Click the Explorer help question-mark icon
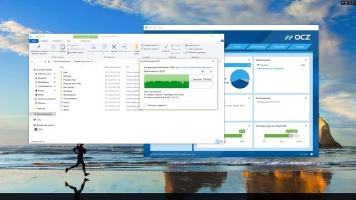Viewport: 356px width, 200px height. 222,41
